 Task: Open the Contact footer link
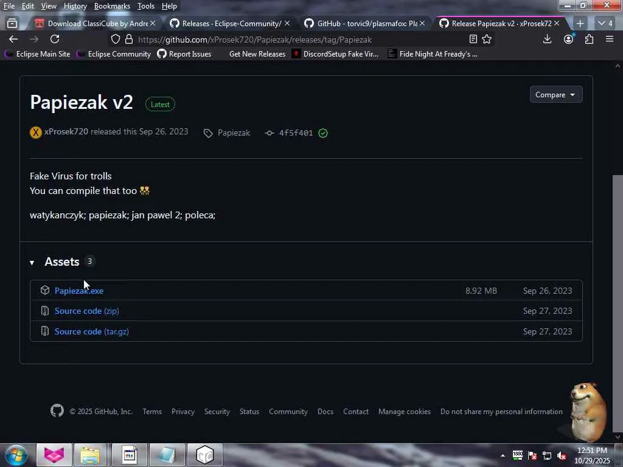(x=356, y=412)
